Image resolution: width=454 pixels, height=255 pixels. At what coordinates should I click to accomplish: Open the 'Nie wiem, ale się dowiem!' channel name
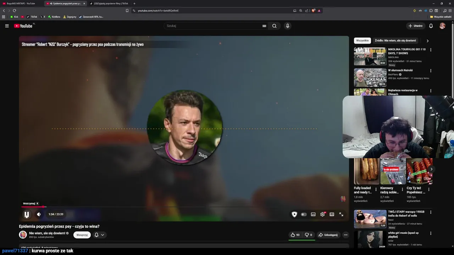pos(47,233)
